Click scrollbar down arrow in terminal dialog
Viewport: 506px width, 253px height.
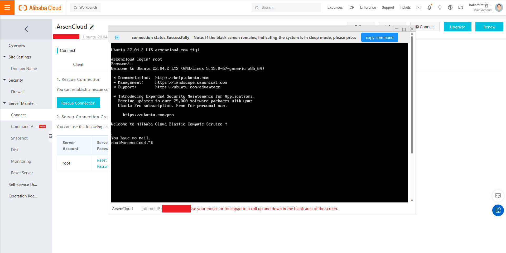point(412,201)
